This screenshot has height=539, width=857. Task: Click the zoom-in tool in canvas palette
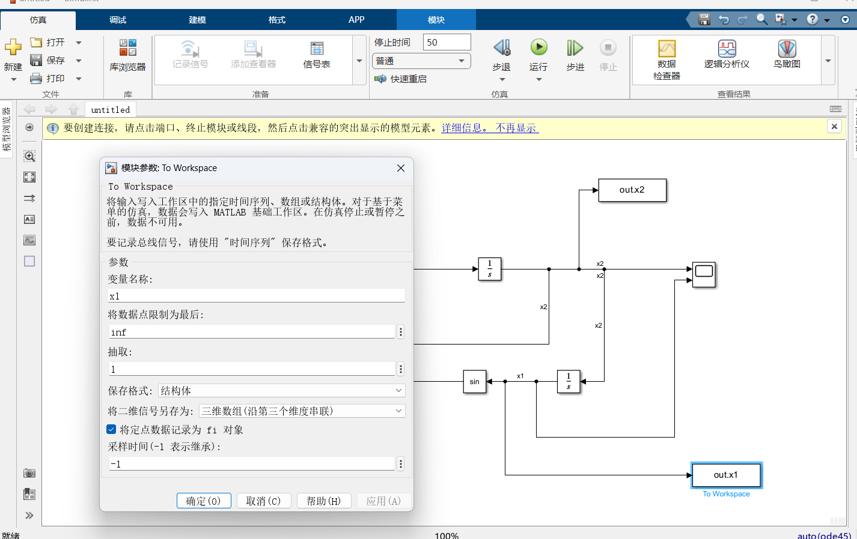(x=29, y=156)
